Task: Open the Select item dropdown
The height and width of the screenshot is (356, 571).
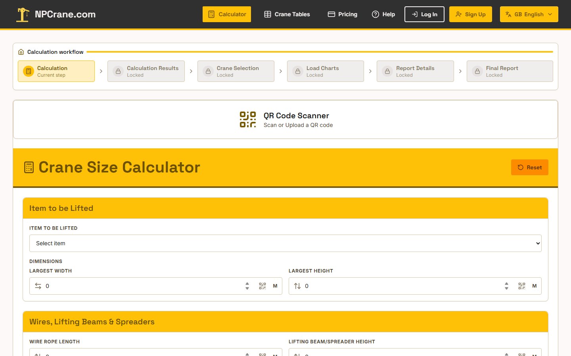Action: [285, 243]
